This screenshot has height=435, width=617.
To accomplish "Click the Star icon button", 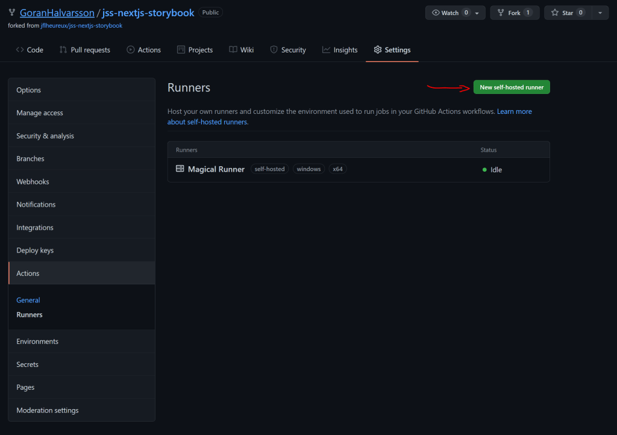I will pos(555,13).
